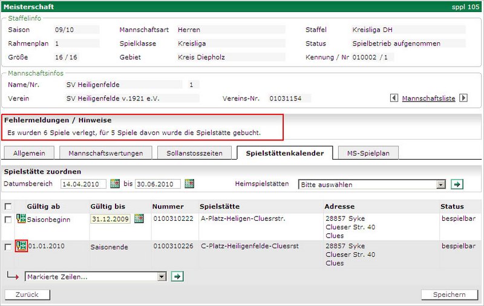
Task: Open the Mannschaftsliste link
Action: 428,98
